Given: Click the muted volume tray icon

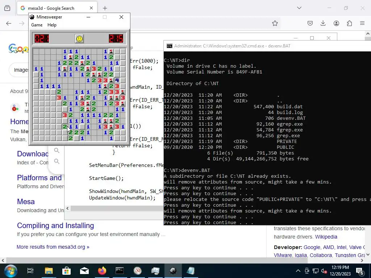Looking at the screenshot, I should [324, 271].
